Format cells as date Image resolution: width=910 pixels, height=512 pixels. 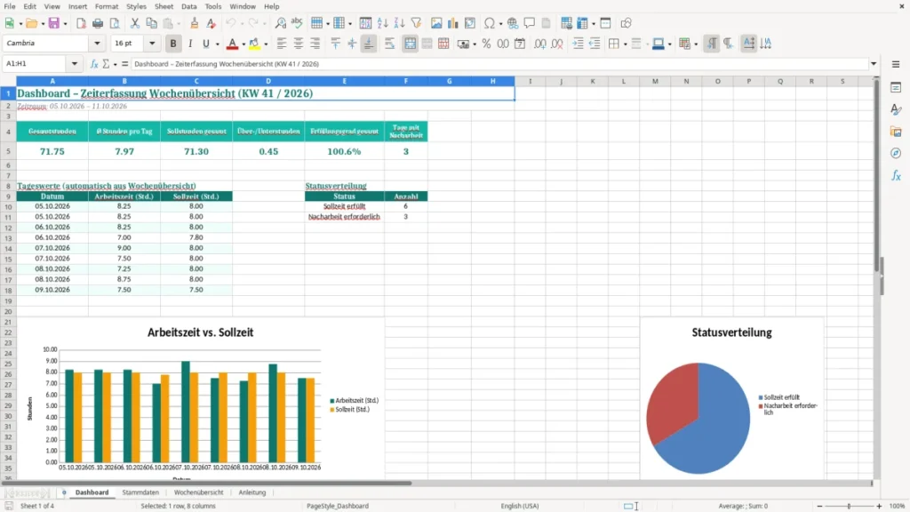(x=520, y=44)
